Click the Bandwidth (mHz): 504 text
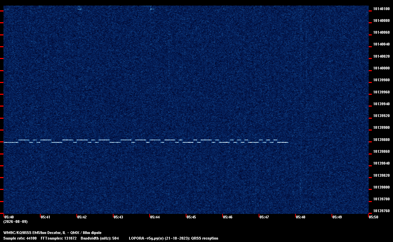Image resolution: width=393 pixels, height=242 pixels. (100, 238)
